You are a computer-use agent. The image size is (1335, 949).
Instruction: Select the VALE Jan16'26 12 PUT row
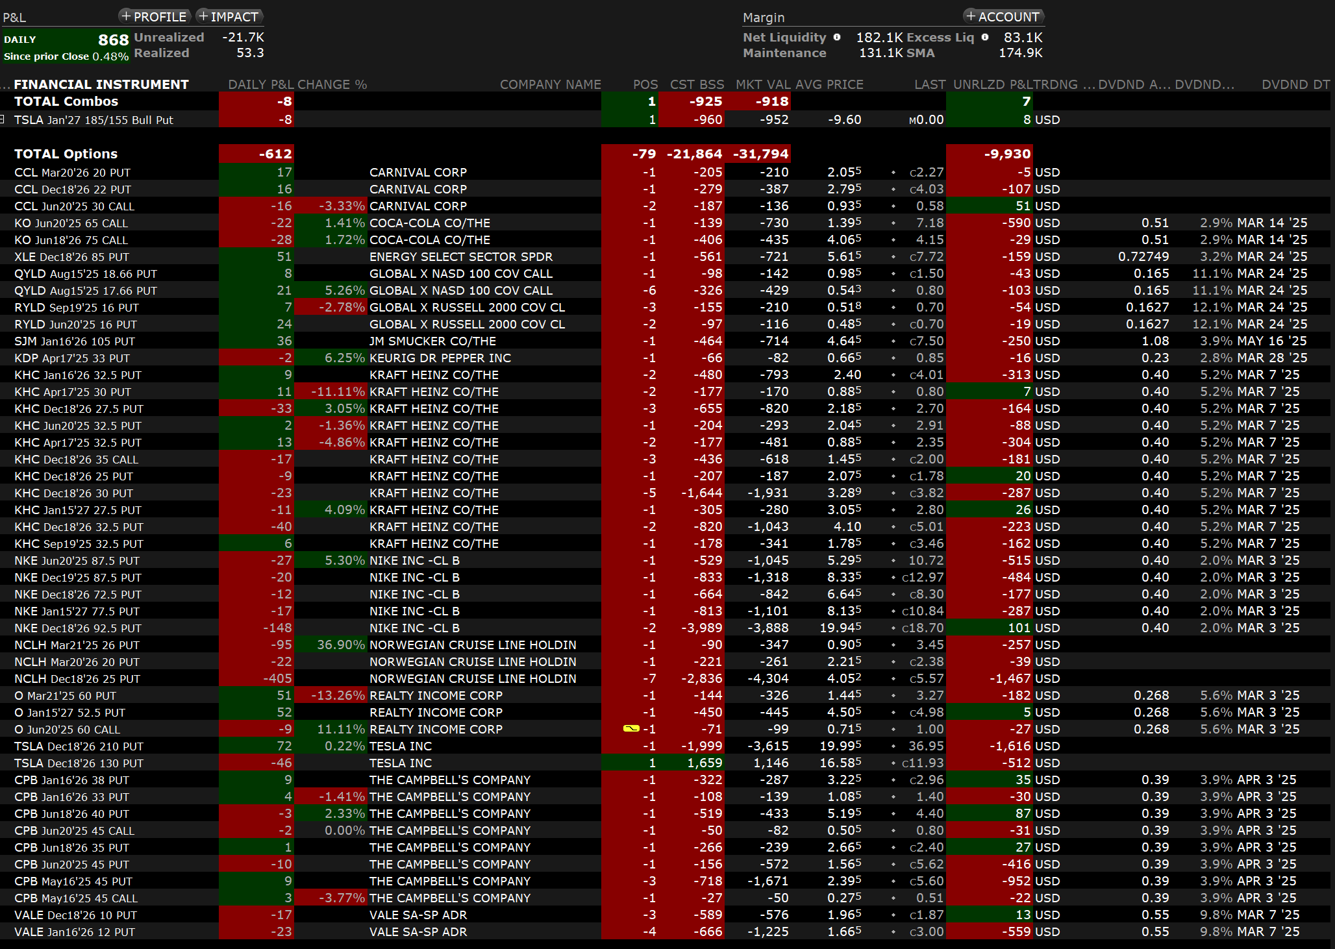point(665,931)
